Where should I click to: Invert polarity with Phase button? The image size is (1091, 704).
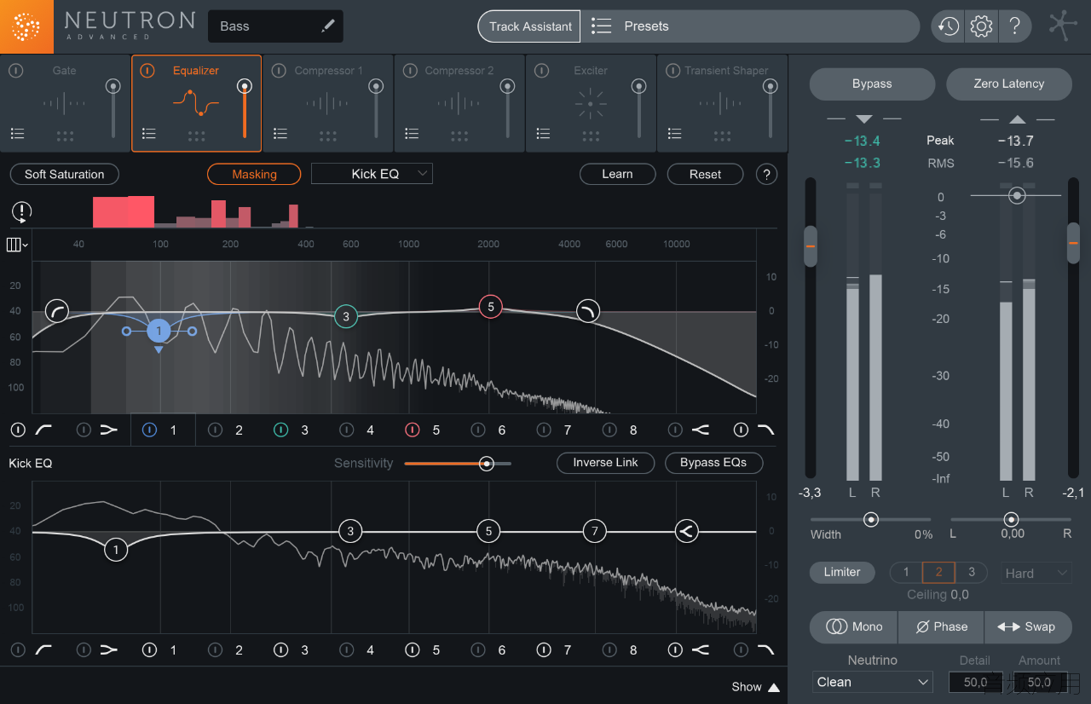pos(941,626)
